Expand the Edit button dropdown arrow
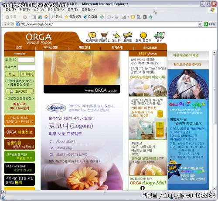 [x=128, y=17]
